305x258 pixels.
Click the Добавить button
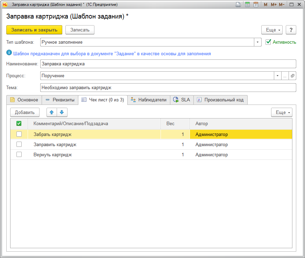click(25, 112)
